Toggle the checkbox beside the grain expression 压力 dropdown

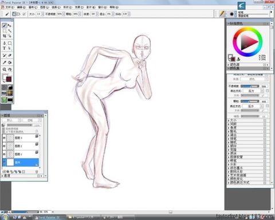click(267, 106)
